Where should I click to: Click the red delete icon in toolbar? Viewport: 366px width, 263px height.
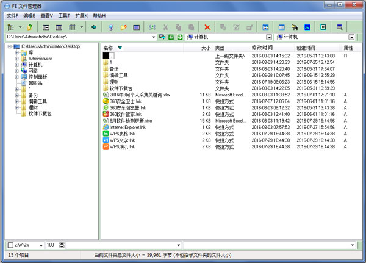pos(208,27)
